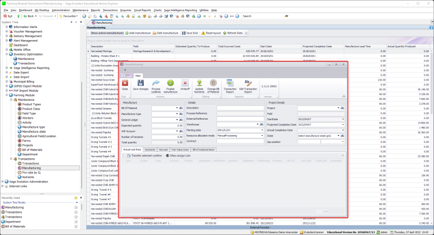
Task: Expand the Sage Evolution Administration tree node
Action: click(3, 181)
